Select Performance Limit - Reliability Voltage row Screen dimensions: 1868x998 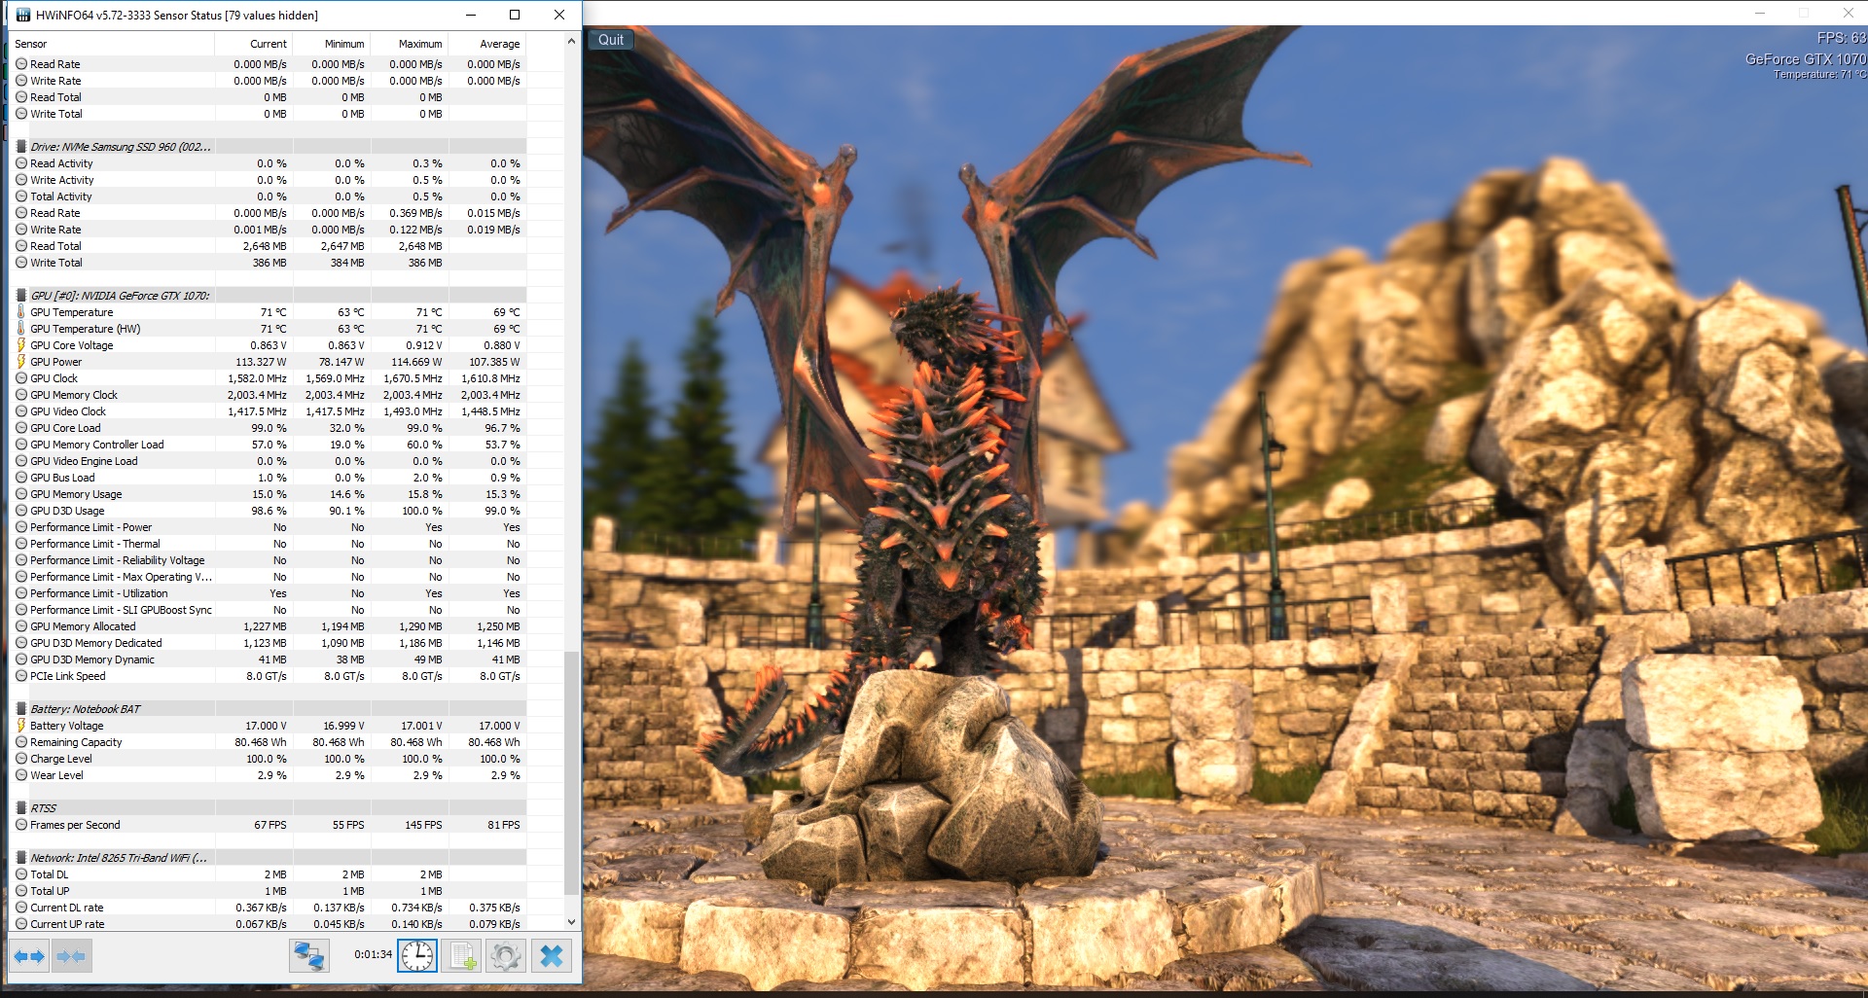point(269,560)
